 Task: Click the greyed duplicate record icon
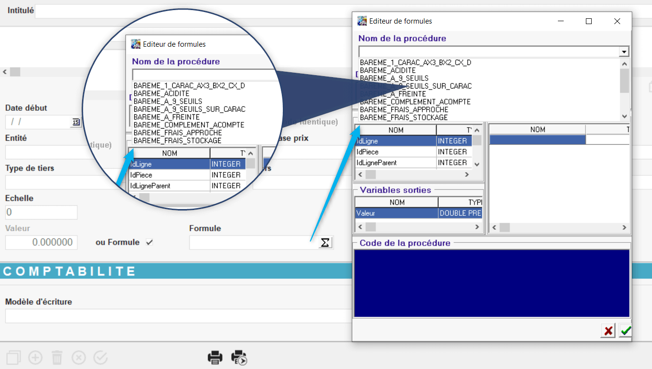(14, 357)
